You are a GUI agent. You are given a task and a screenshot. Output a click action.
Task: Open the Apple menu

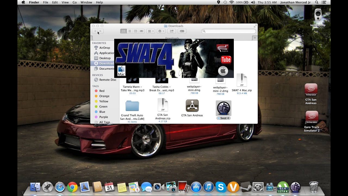(x=23, y=2)
